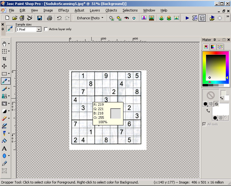Select the Text tool
Image resolution: width=231 pixels, height=186 pixels.
coord(4,148)
